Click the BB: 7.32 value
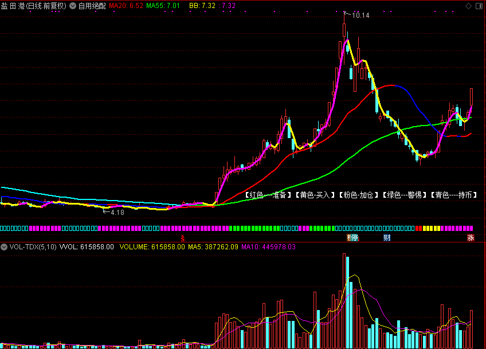Screen dimensions: 486x349 click(202, 6)
